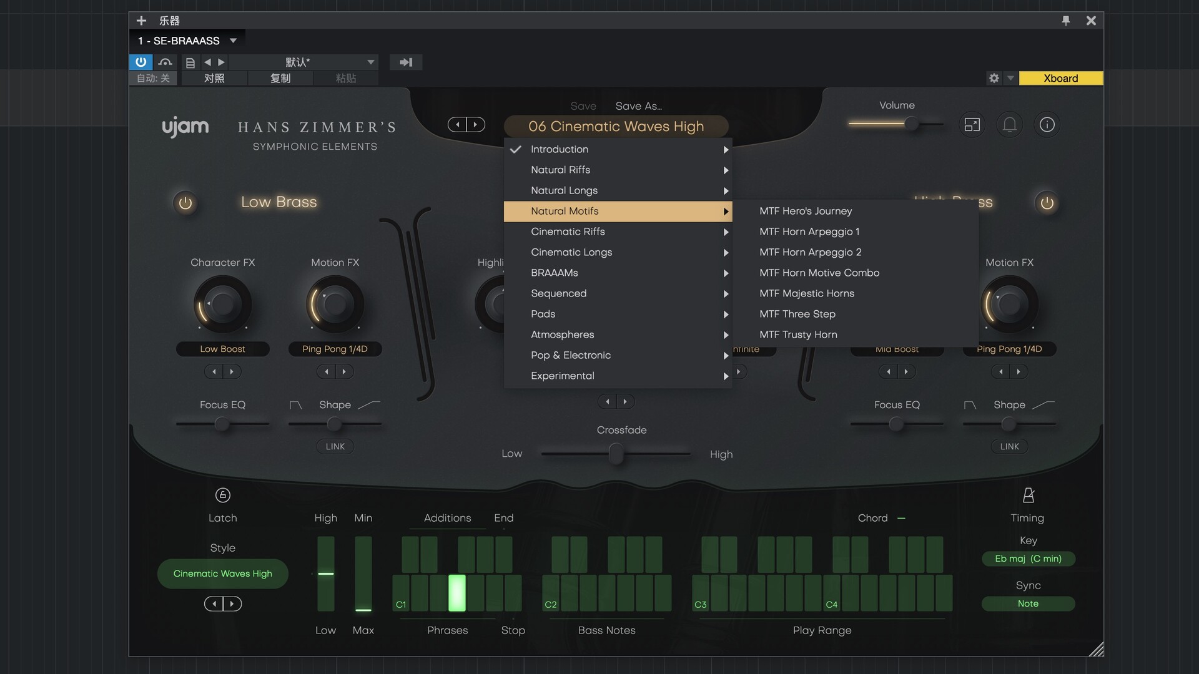Adjust Low Brass Focus EQ slider
Screen dimensions: 1199x674
(222, 424)
